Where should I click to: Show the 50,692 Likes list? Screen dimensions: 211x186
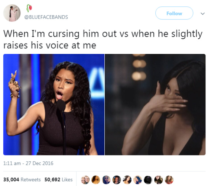(x=59, y=180)
